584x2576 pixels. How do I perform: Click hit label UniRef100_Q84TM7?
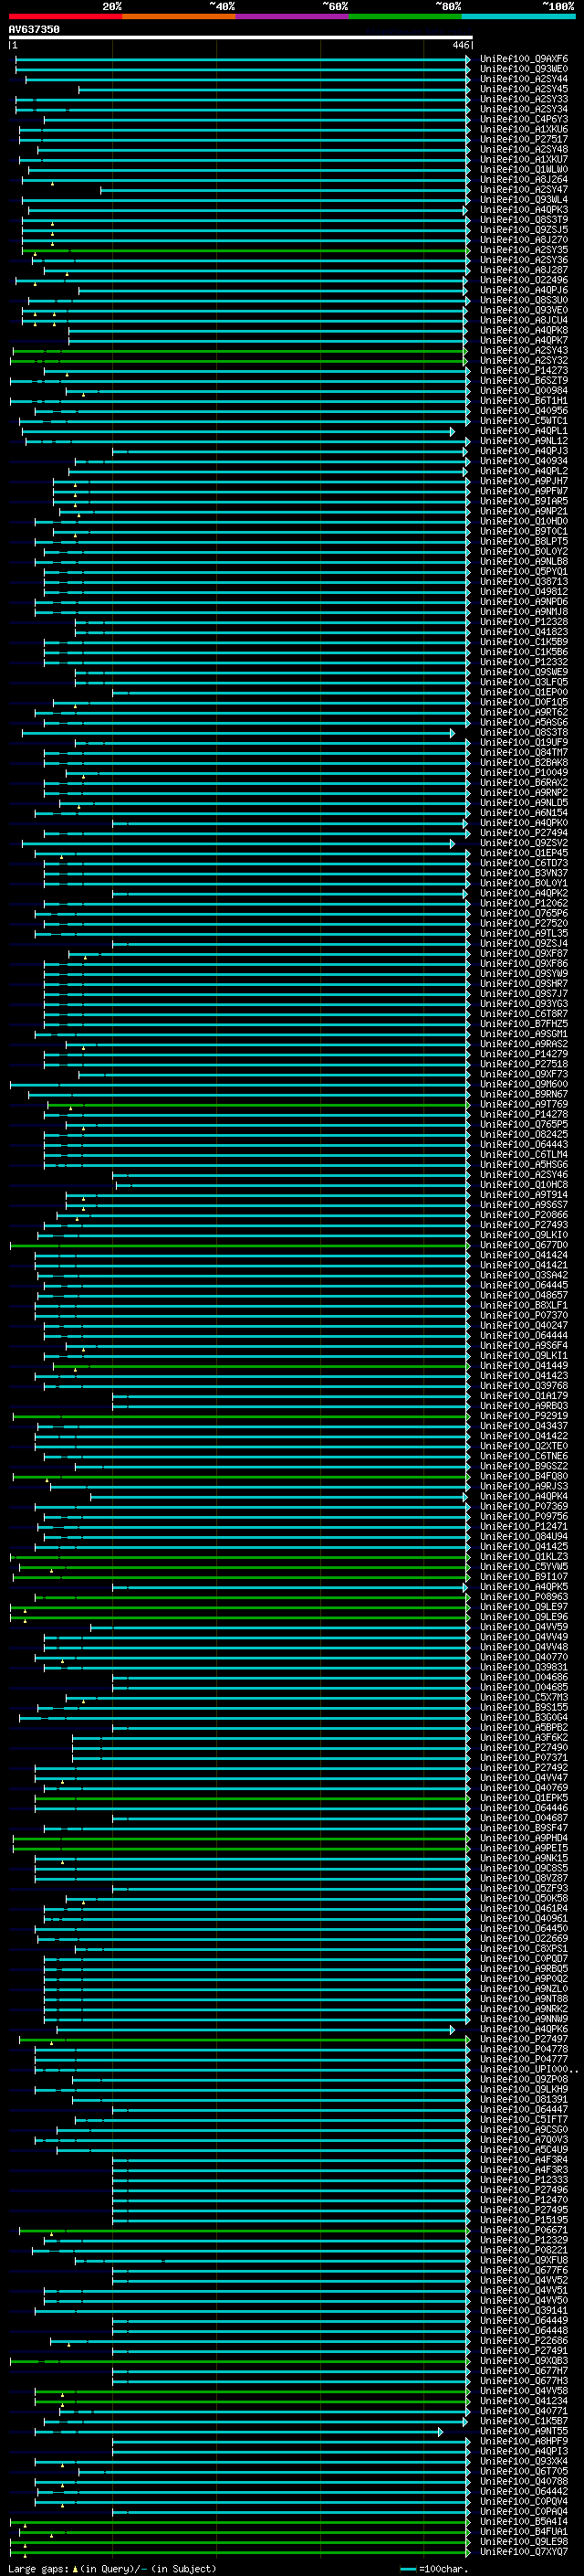coord(524,753)
